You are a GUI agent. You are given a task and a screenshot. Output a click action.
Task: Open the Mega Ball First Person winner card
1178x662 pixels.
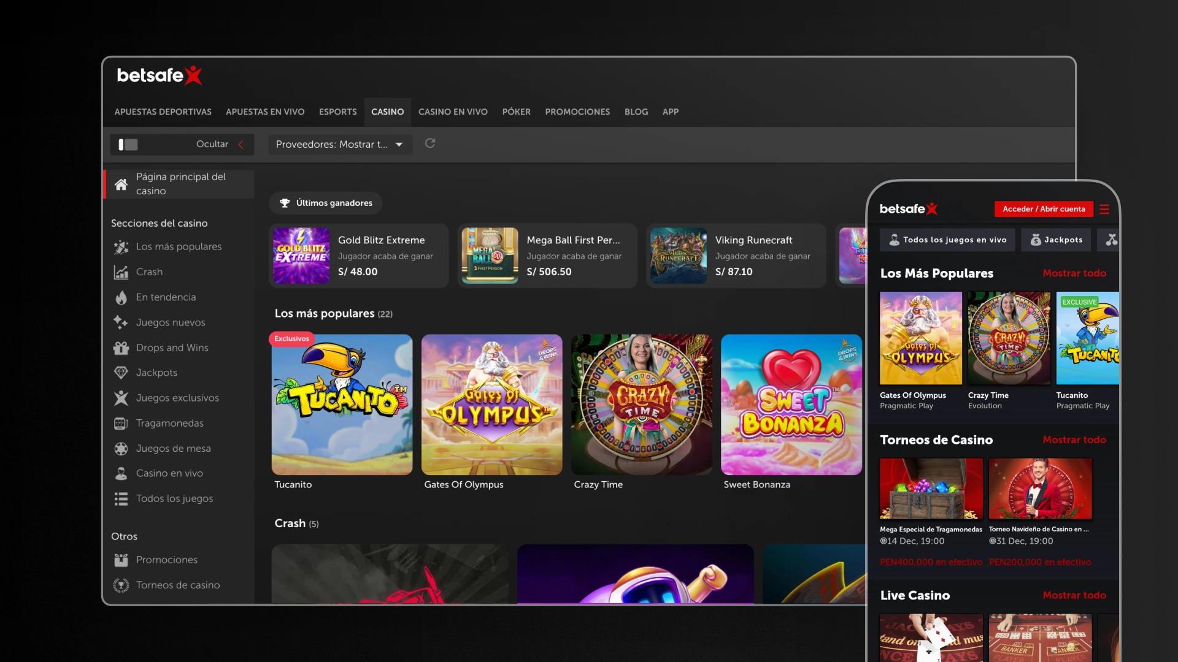547,256
